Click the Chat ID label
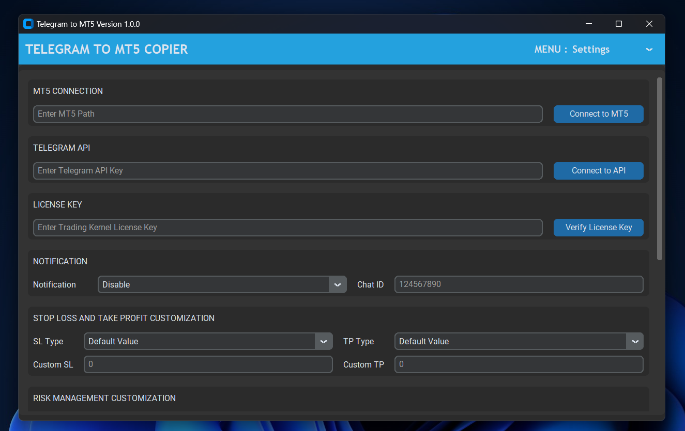685x431 pixels. point(370,284)
